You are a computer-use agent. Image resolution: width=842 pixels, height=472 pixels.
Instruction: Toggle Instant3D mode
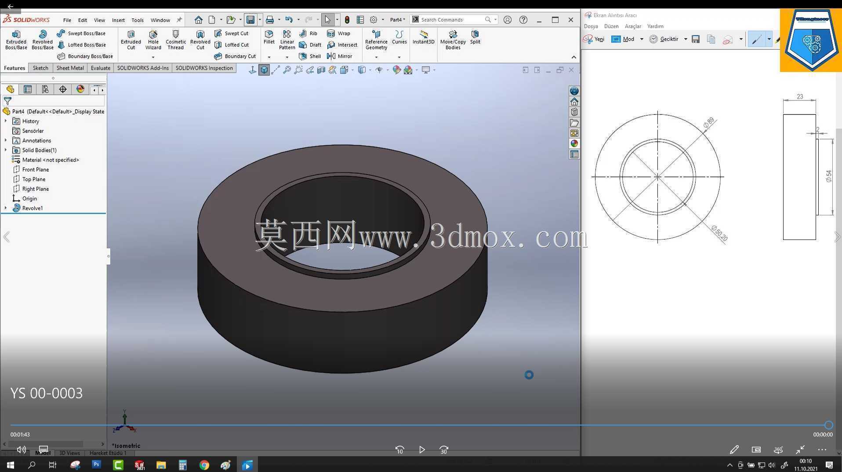point(423,37)
